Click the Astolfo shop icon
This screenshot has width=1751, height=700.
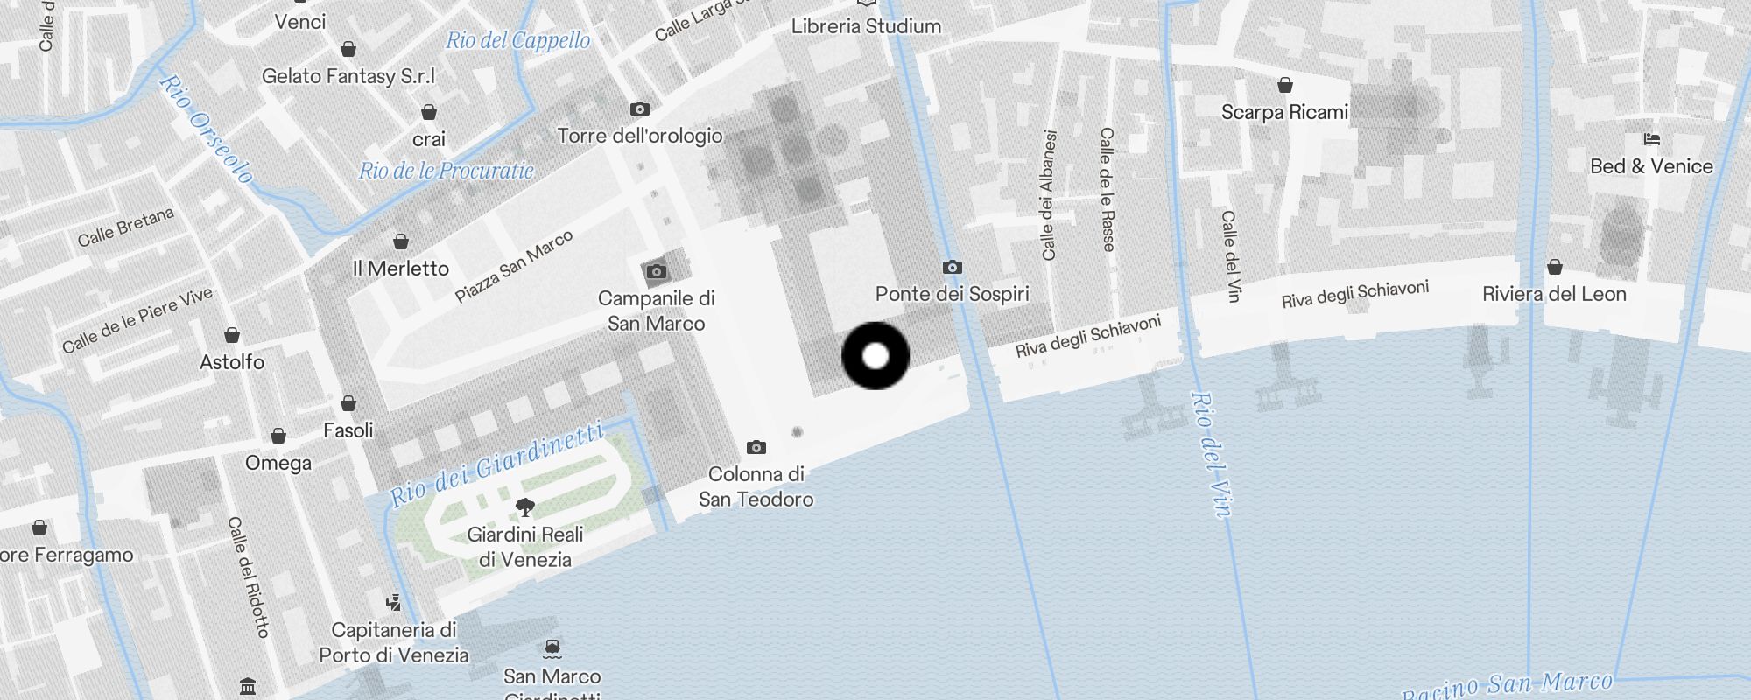[232, 334]
